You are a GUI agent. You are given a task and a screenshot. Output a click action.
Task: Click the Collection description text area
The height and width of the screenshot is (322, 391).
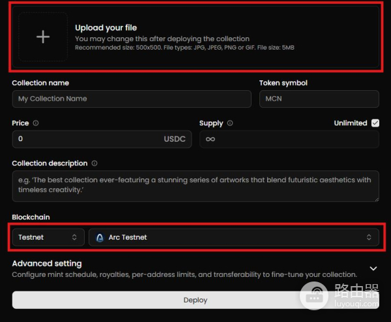pos(195,185)
